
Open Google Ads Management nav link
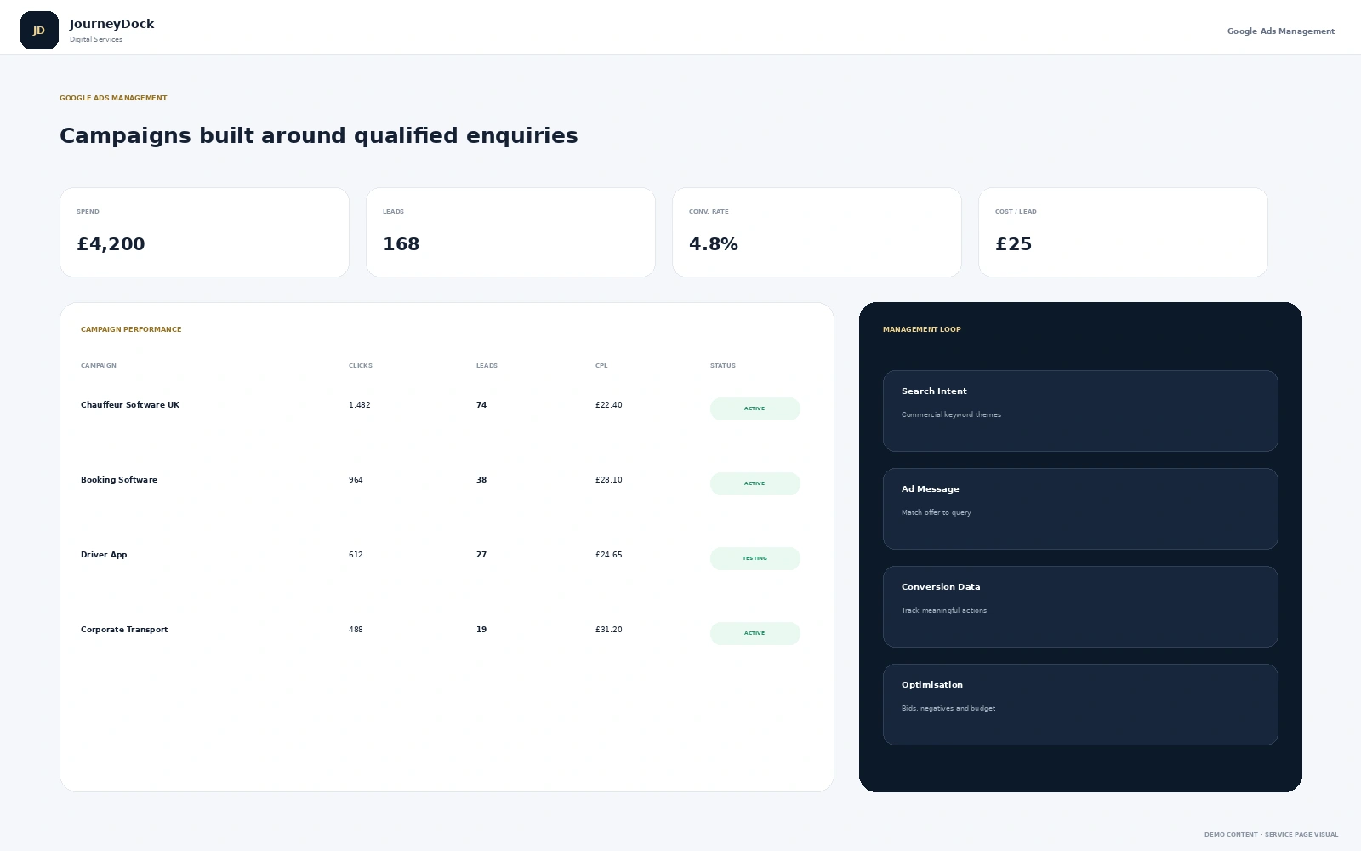tap(1280, 31)
